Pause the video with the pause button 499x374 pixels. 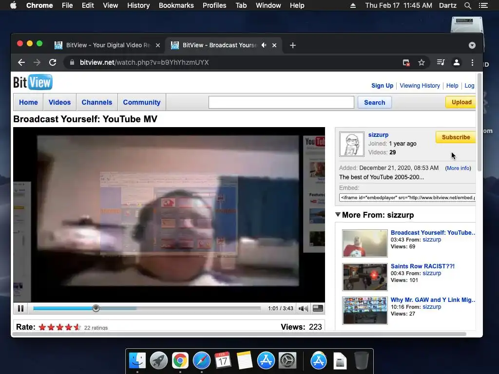coord(20,308)
